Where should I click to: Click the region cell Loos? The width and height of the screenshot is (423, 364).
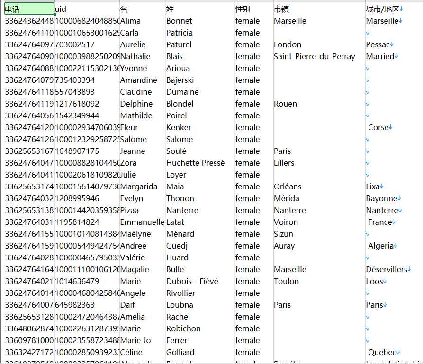394,281
